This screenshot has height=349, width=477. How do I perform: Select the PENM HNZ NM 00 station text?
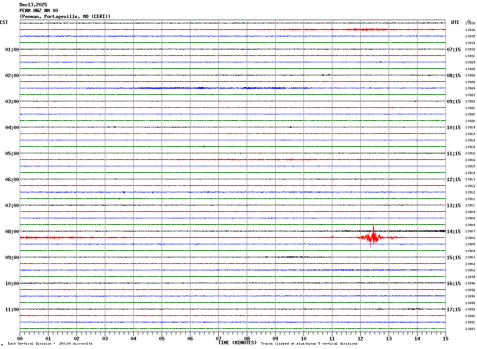coord(39,11)
